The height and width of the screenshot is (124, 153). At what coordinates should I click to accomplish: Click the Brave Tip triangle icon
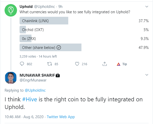click(118, 64)
